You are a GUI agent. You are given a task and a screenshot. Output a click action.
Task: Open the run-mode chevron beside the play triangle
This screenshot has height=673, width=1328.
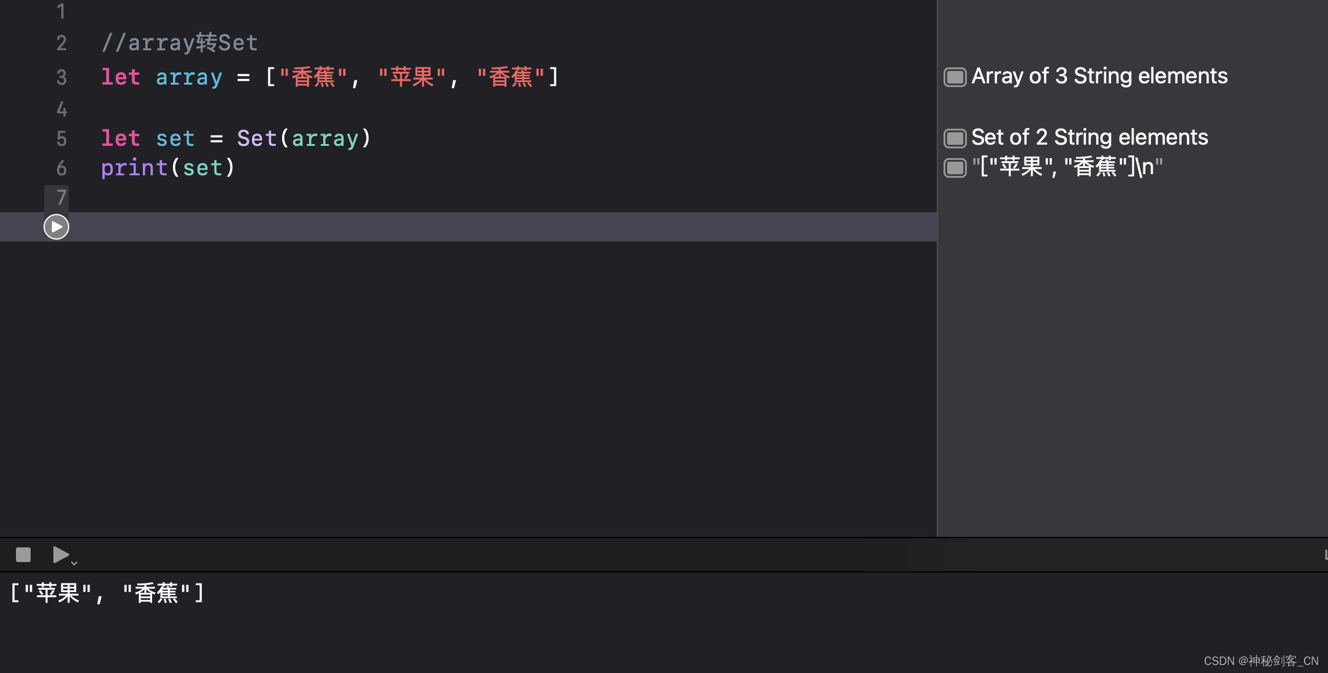pyautogui.click(x=74, y=562)
